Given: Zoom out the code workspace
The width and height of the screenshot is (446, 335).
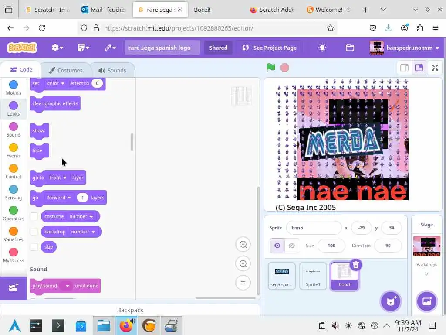Looking at the screenshot, I should coord(243,263).
